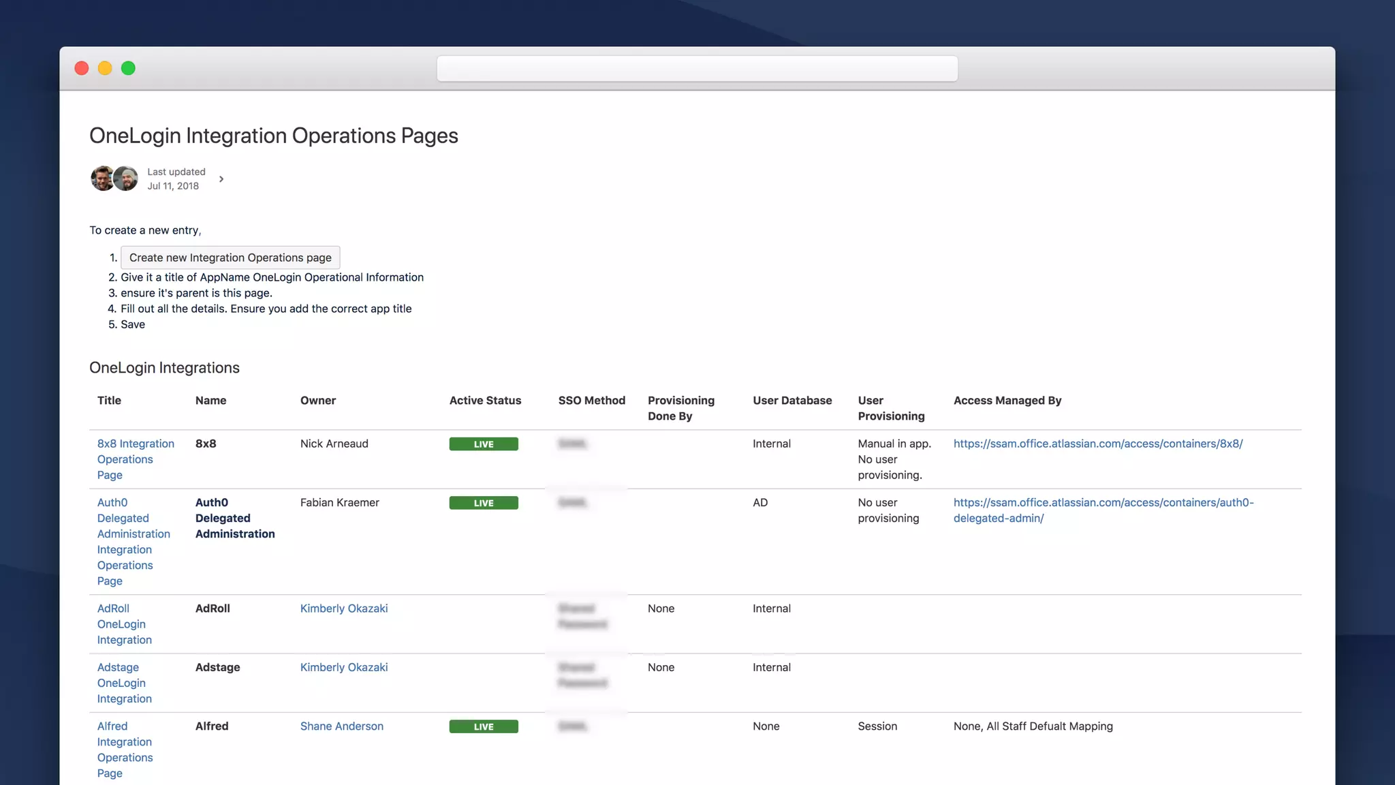Click the green fullscreen window button
Screen dimensions: 1395x785
pyautogui.click(x=128, y=68)
